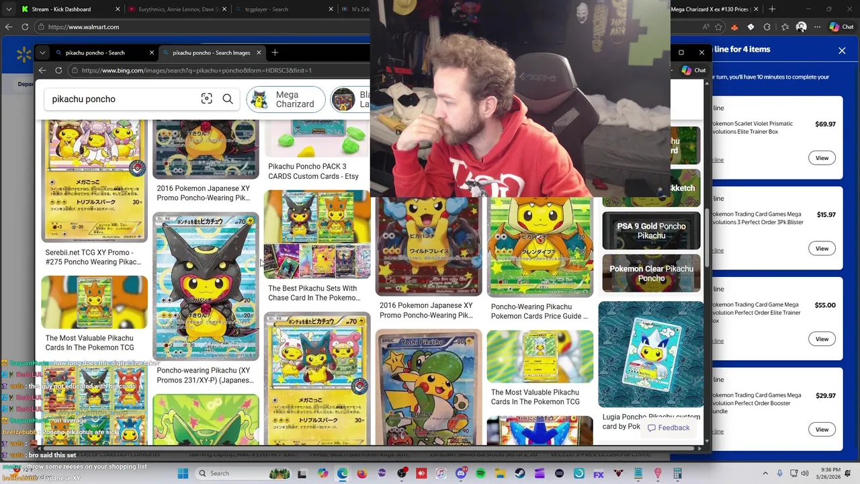Click the magnifier search icon in Bing search box
The image size is (860, 484).
click(228, 99)
